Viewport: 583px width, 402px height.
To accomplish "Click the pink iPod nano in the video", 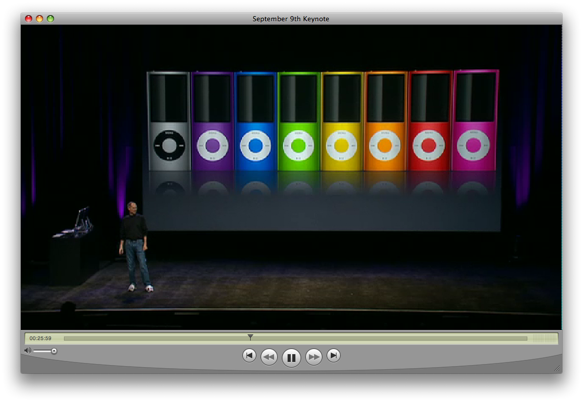I will click(x=474, y=121).
